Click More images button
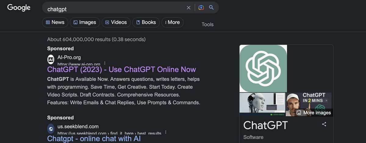Viewport: 366px width, 143px height. [x=314, y=113]
